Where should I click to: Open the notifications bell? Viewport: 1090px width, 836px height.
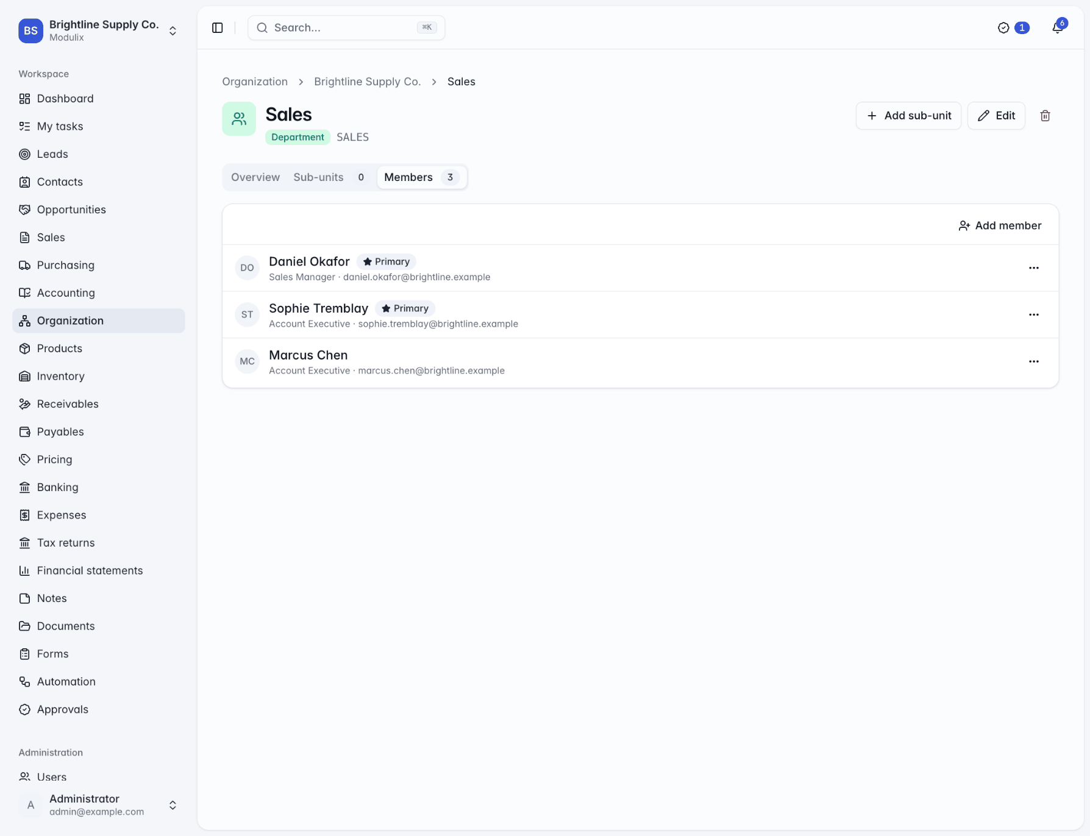(x=1058, y=28)
